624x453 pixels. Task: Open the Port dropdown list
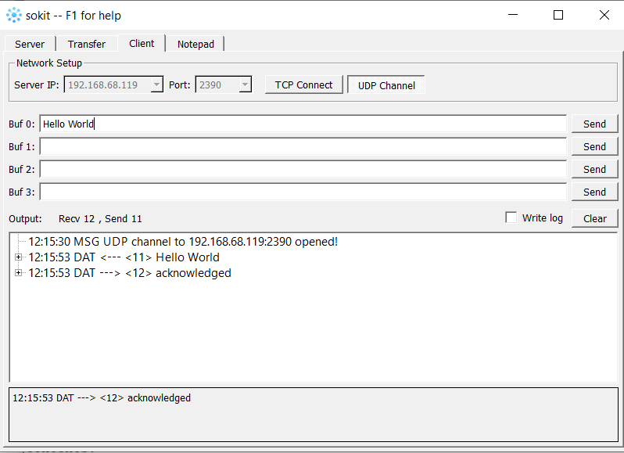(x=245, y=84)
